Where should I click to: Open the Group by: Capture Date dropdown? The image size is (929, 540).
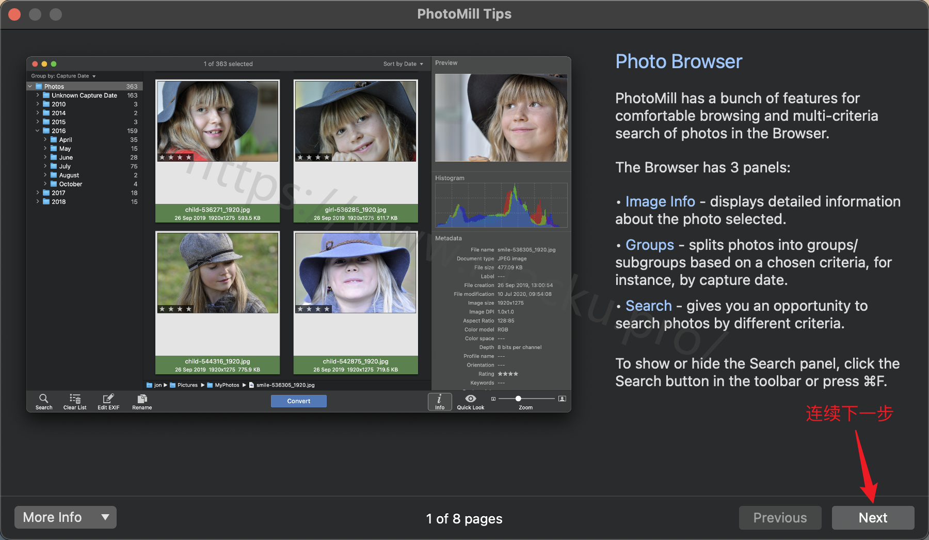tap(63, 76)
